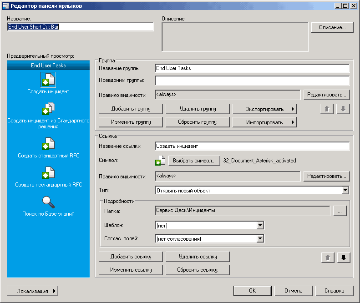Open the 'Тип' dropdown list
The width and height of the screenshot is (360, 303).
click(x=345, y=190)
